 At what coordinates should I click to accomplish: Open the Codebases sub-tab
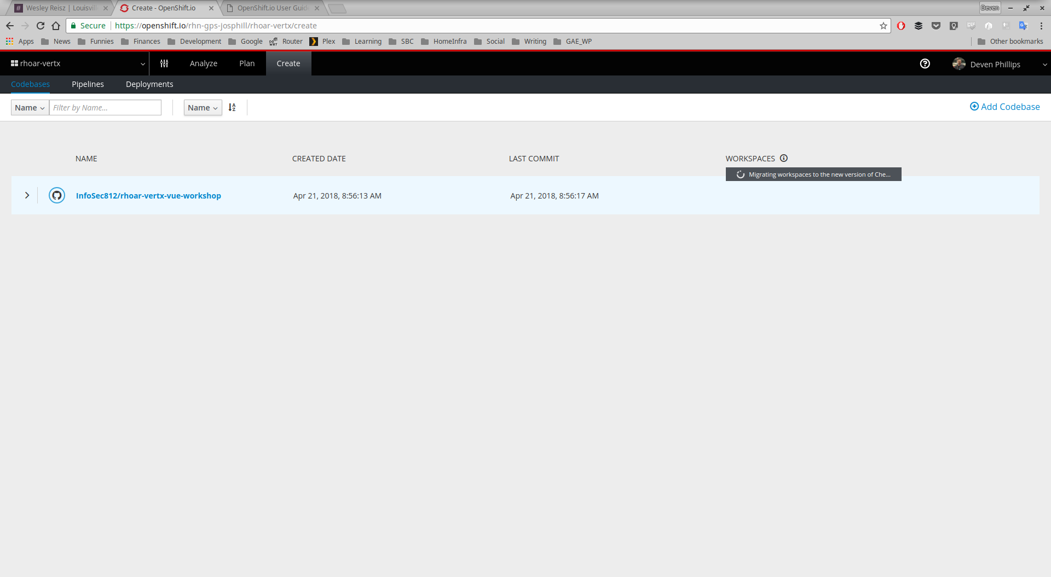pyautogui.click(x=30, y=84)
